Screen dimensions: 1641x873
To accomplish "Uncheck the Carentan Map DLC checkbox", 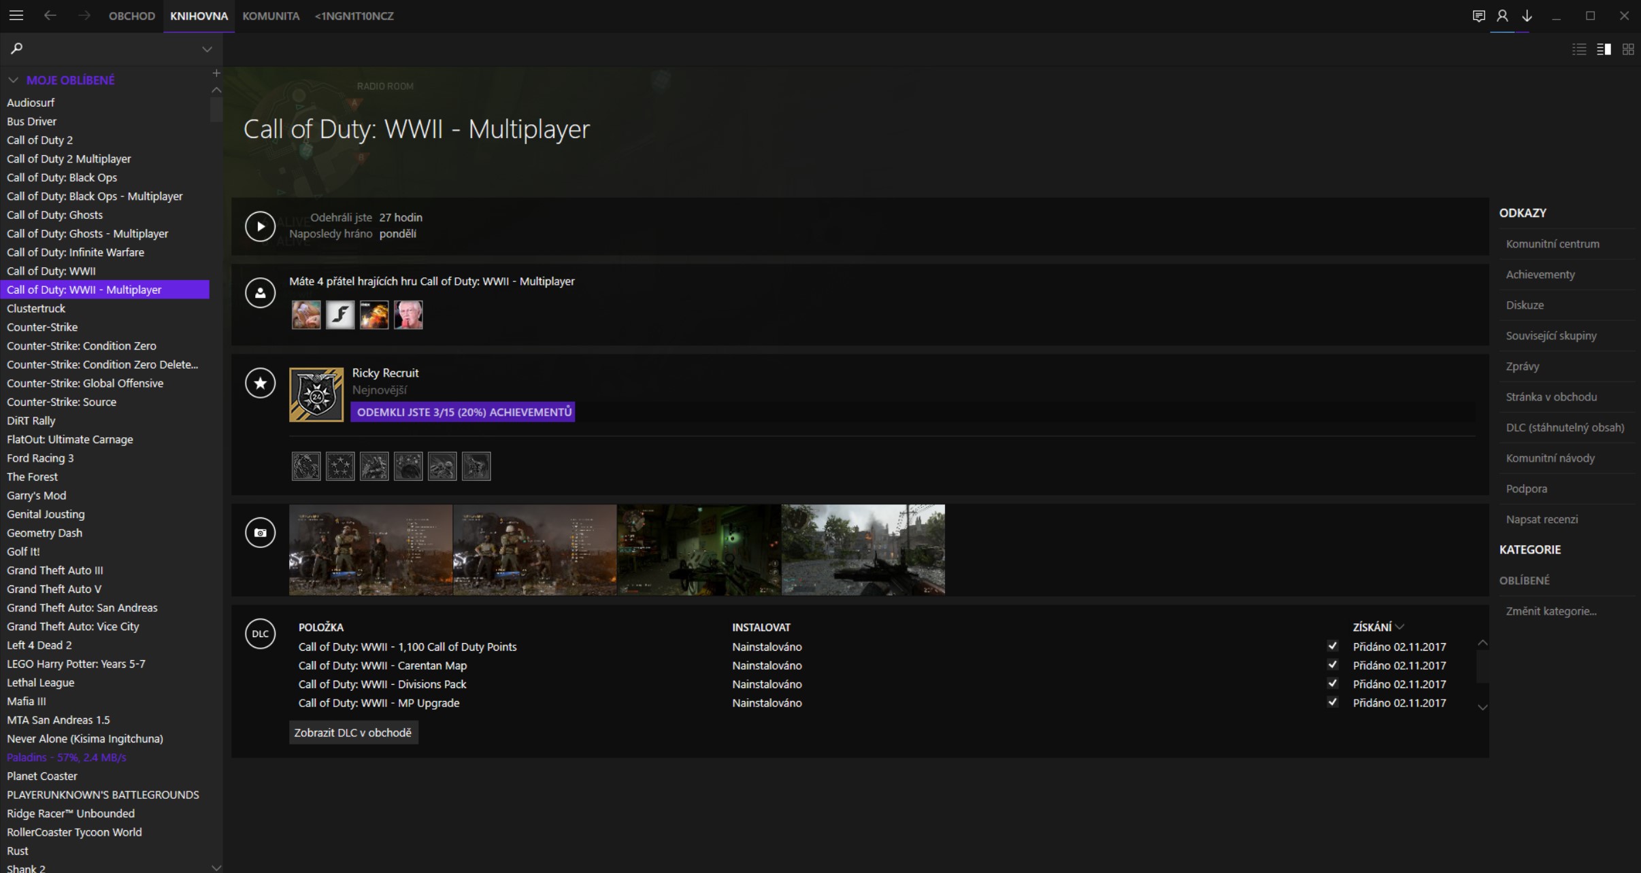I will click(1332, 665).
